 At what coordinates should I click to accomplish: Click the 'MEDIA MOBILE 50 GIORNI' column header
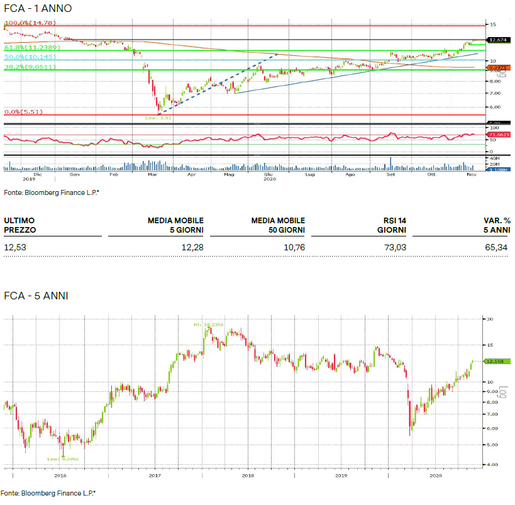pyautogui.click(x=278, y=225)
